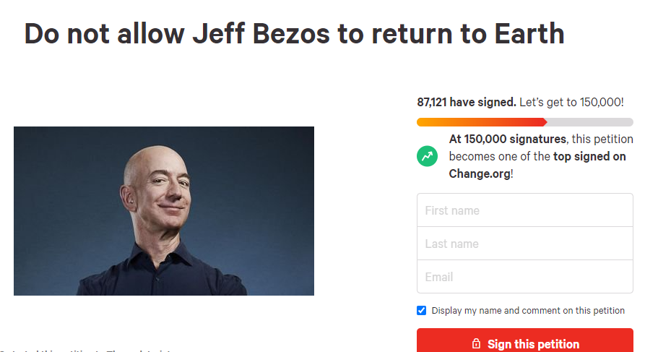The width and height of the screenshot is (645, 352).
Task: Click the gray unfilled part of progress bar
Action: tap(590, 122)
